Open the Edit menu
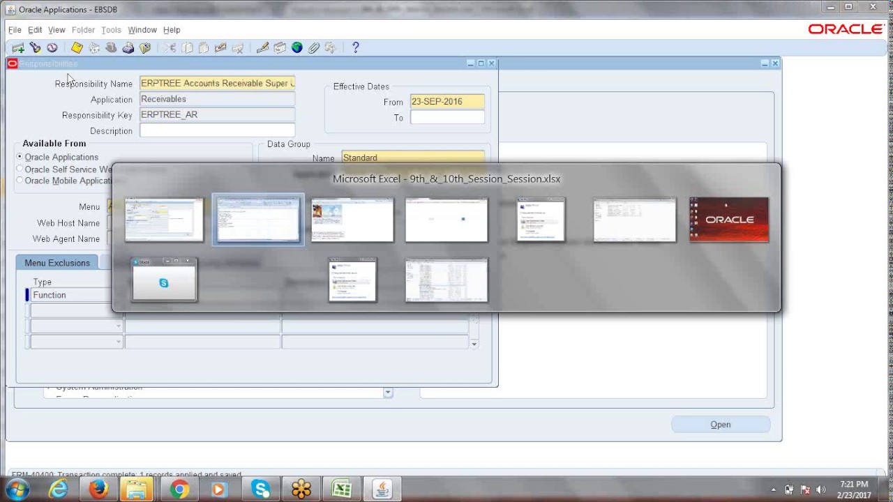This screenshot has height=502, width=893. coord(35,30)
